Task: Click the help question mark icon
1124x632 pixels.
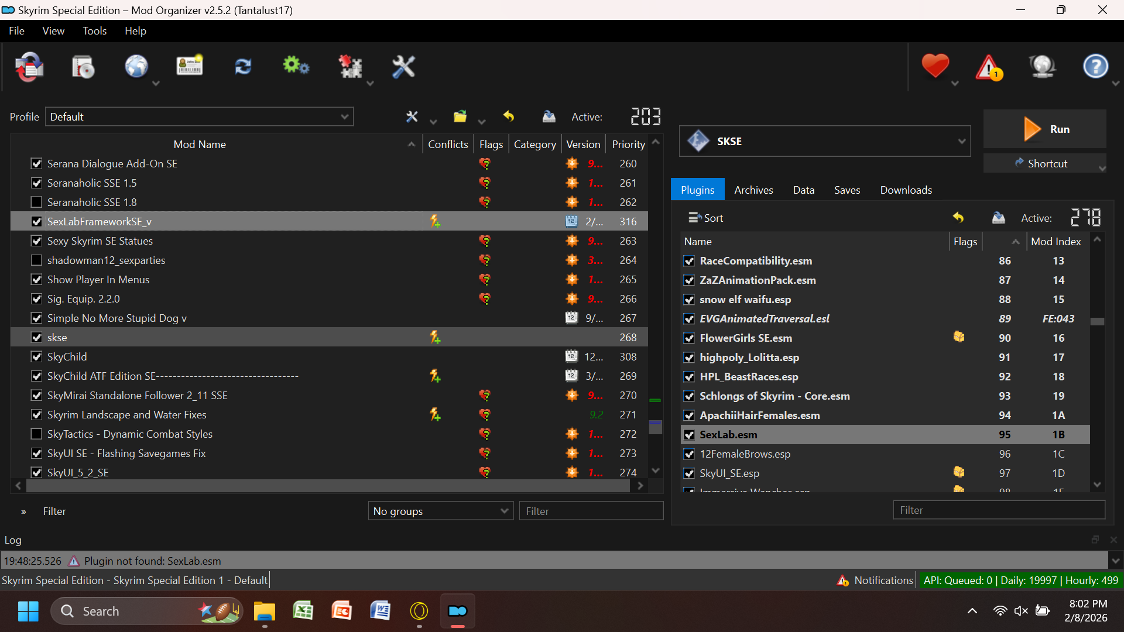Action: [1095, 66]
